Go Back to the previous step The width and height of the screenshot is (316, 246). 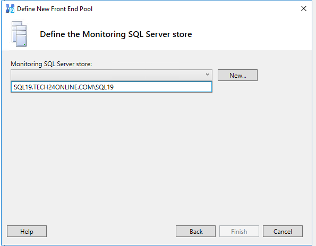tap(195, 231)
